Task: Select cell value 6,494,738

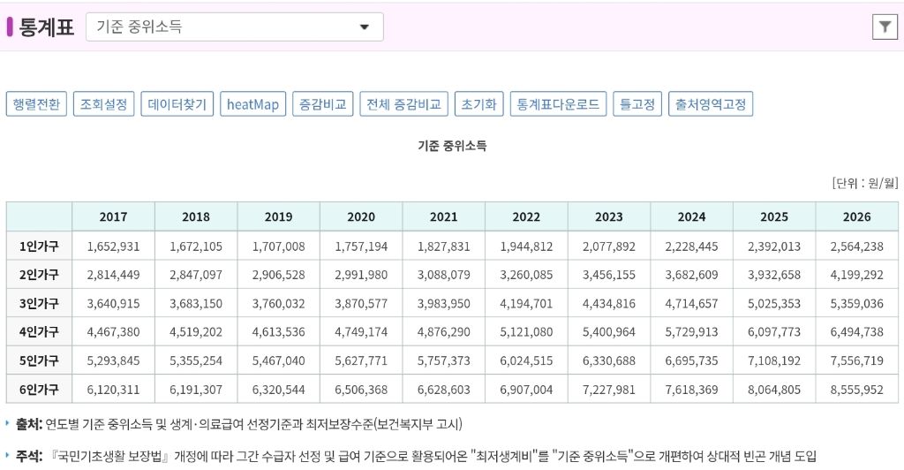Action: (x=856, y=331)
